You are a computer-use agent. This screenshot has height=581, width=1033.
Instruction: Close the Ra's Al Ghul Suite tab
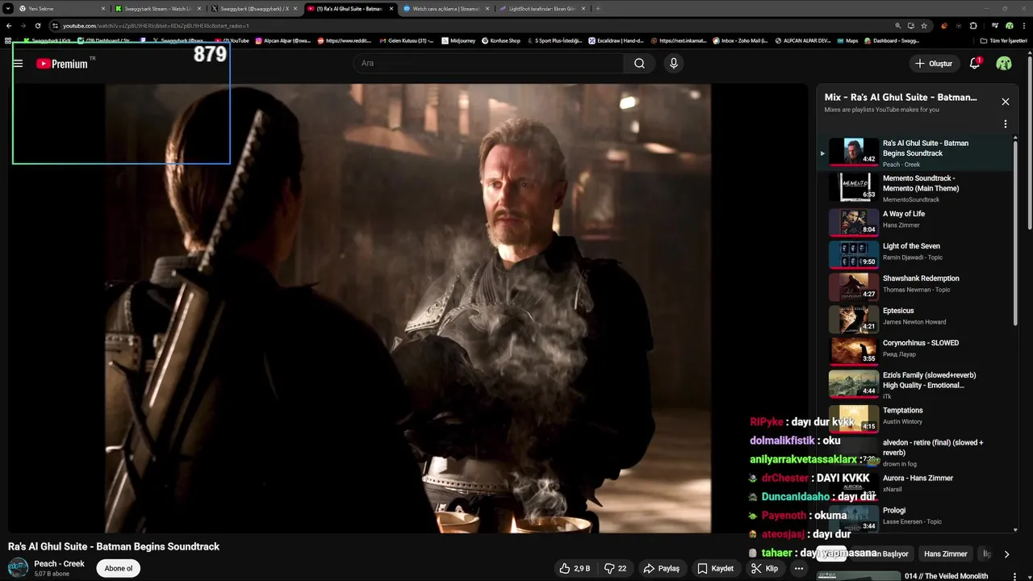click(x=391, y=8)
